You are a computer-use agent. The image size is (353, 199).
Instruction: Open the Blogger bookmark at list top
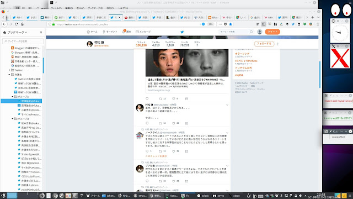click(x=26, y=48)
